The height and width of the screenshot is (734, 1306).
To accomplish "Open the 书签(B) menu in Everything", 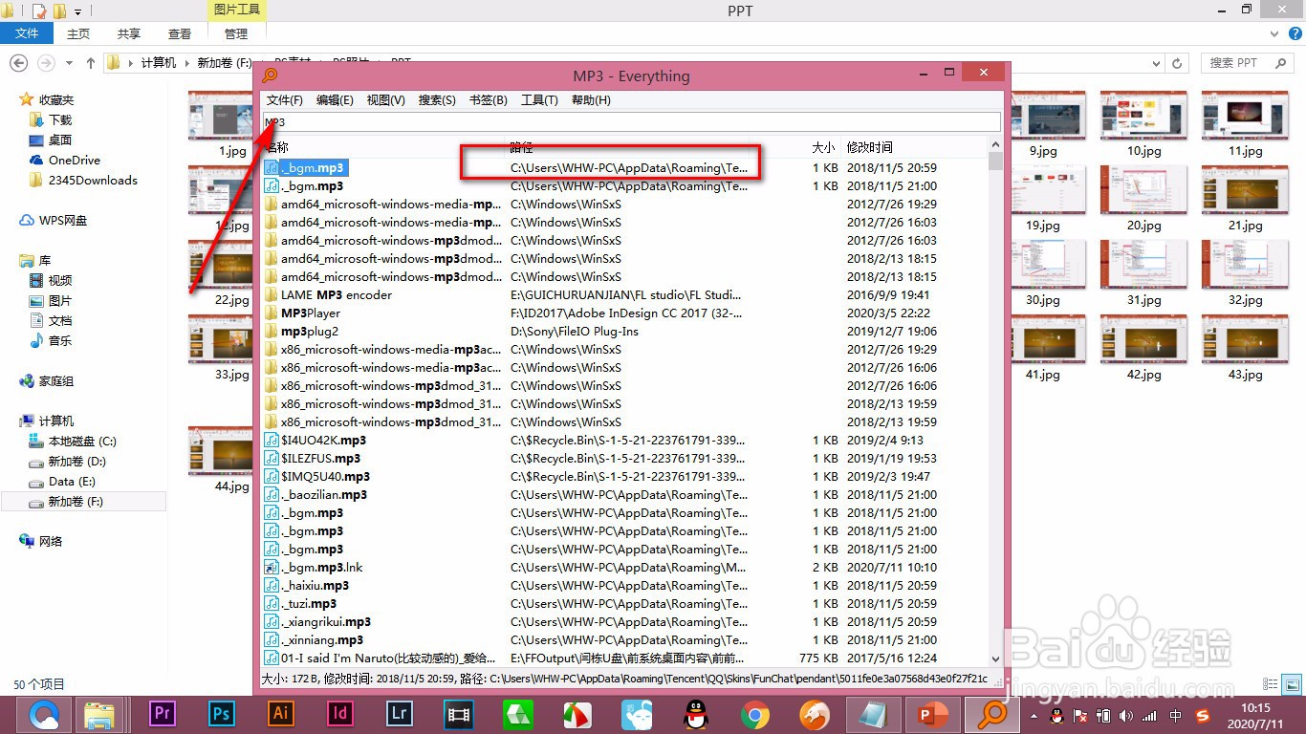I will coord(489,100).
